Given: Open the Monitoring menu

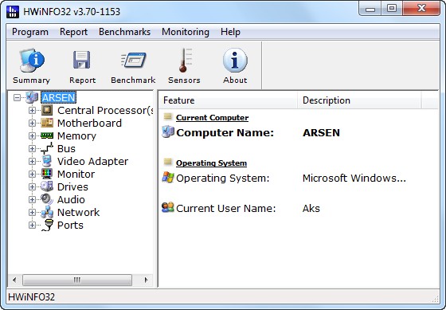Looking at the screenshot, I should pos(186,32).
